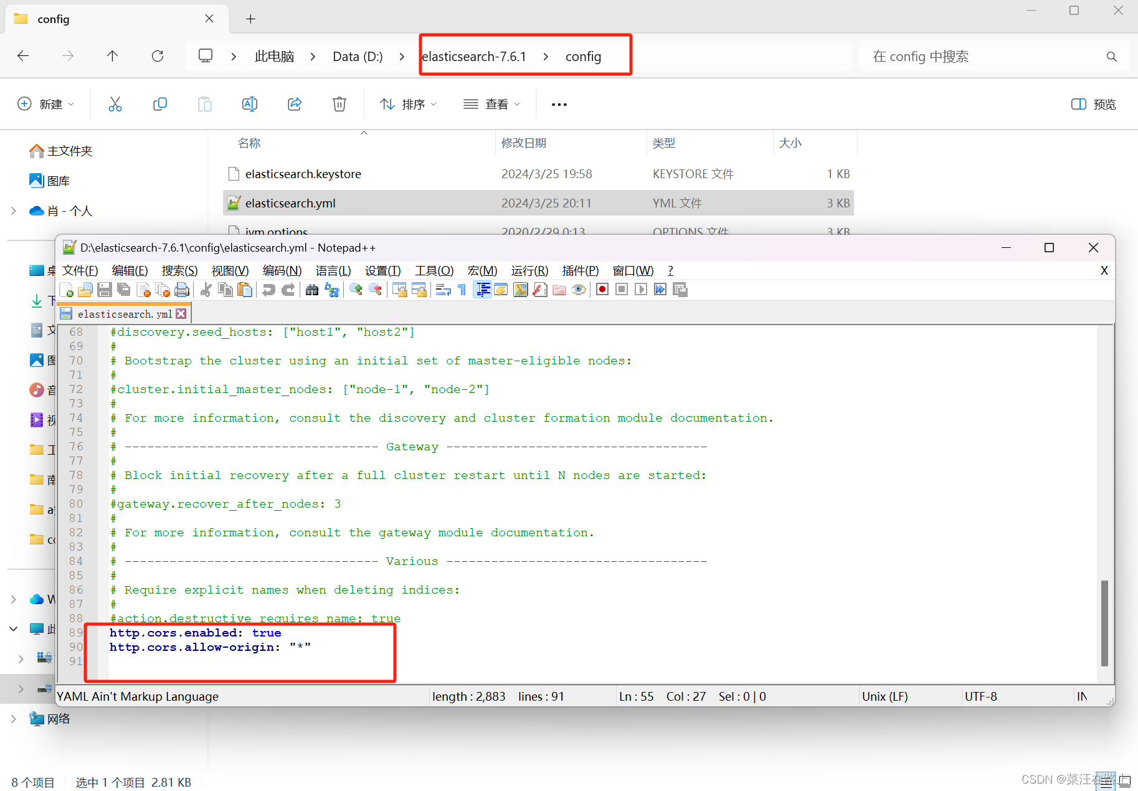Open Notepad++ 搜索(S) menu
The width and height of the screenshot is (1138, 791).
pos(179,270)
